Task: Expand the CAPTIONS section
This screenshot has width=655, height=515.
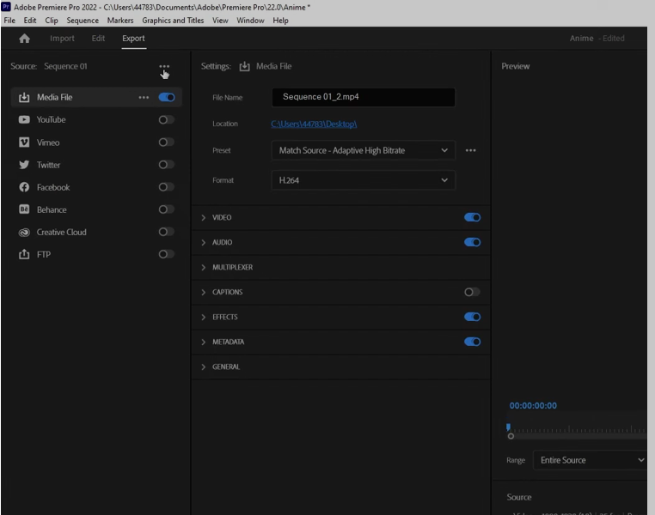Action: coord(204,293)
